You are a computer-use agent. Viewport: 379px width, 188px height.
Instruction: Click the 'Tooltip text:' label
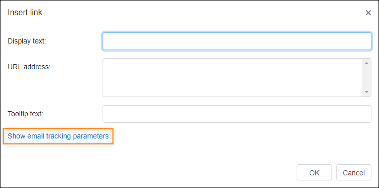tap(25, 114)
